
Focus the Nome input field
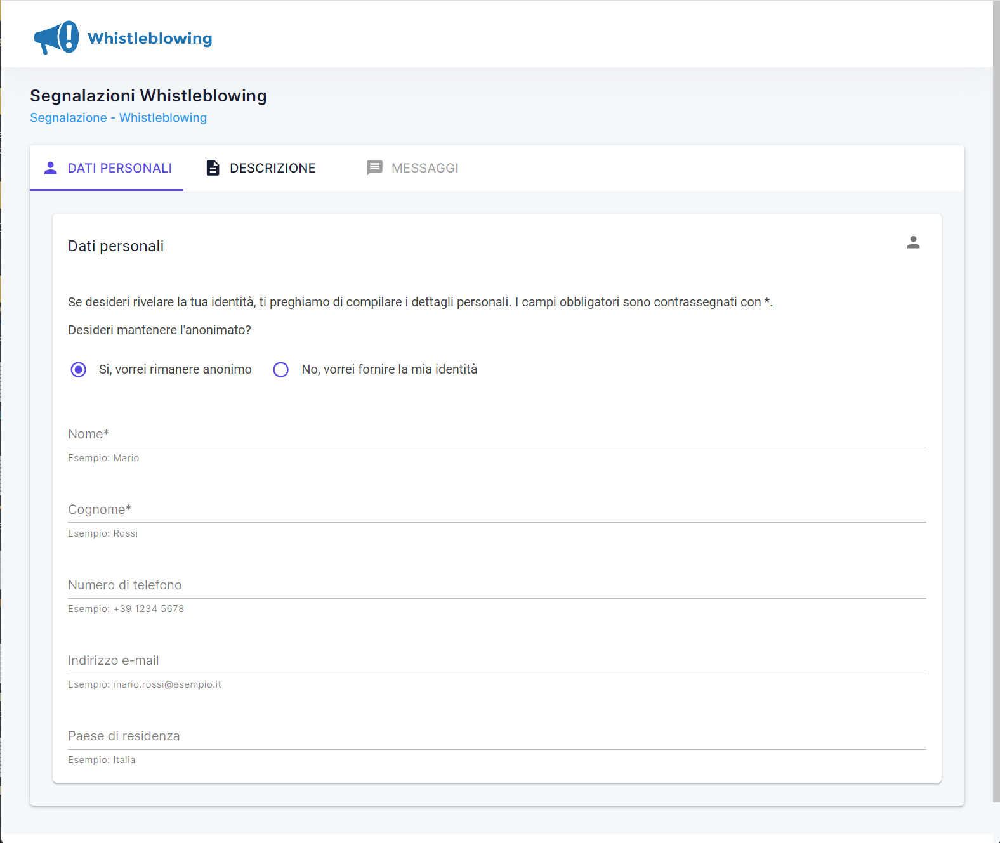pos(496,435)
